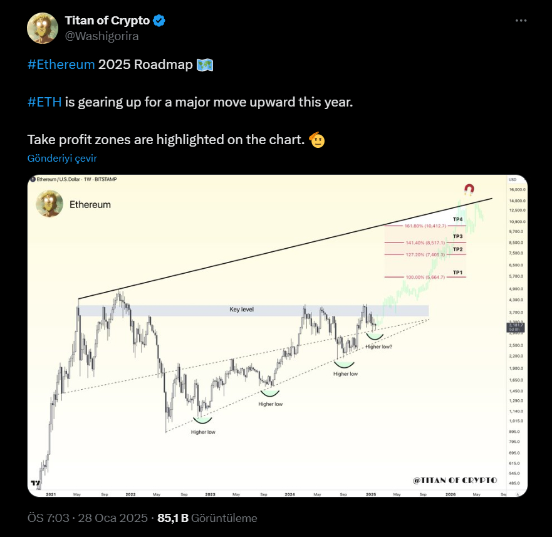Open the @Washigorira handle
This screenshot has width=552, height=537.
coord(102,36)
